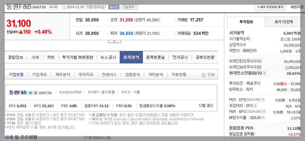Click help icon next to PBR BPS(2024.09)

pyautogui.click(x=264, y=112)
